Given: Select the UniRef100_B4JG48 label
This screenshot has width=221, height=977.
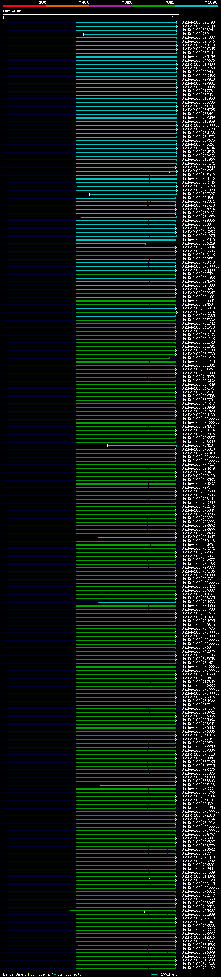Looking at the screenshot, I should click(x=198, y=964).
